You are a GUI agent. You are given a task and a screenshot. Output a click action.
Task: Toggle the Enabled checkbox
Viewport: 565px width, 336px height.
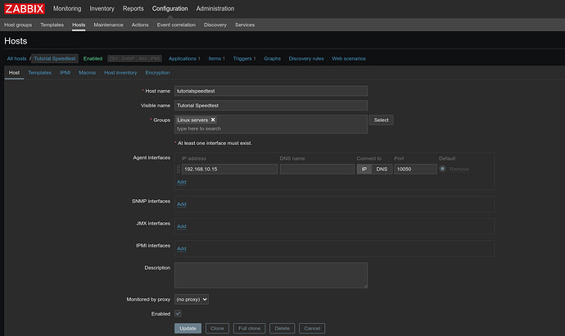(x=178, y=314)
